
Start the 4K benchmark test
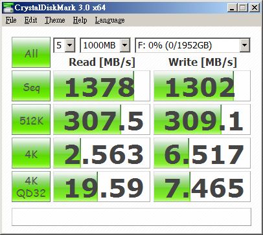(31, 153)
